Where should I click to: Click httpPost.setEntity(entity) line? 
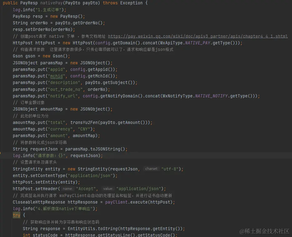46,182
